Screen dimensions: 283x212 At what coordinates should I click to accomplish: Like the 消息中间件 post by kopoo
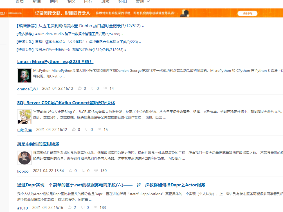point(70,170)
